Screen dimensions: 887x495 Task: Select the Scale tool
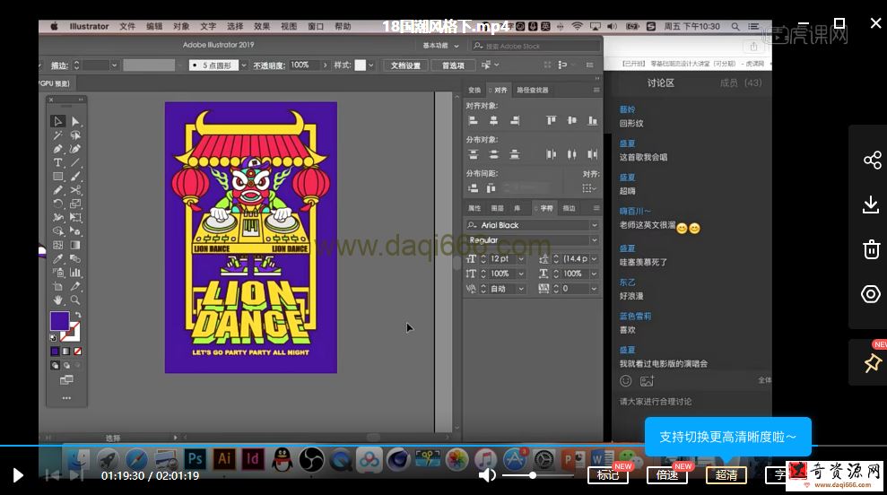click(75, 204)
